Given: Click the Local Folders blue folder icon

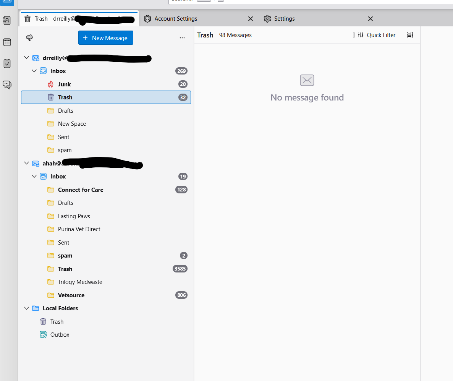Looking at the screenshot, I should [x=36, y=308].
